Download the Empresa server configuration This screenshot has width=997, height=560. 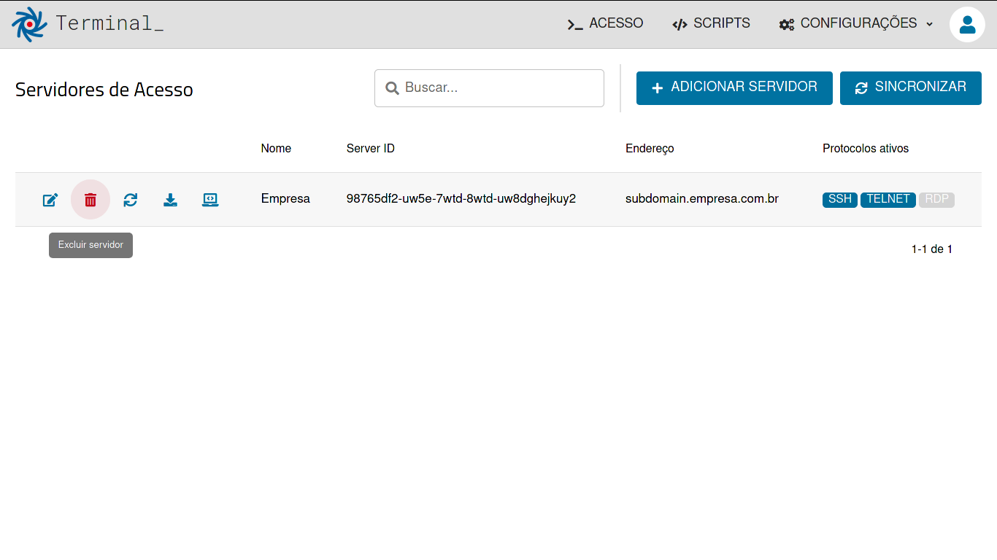pos(170,200)
